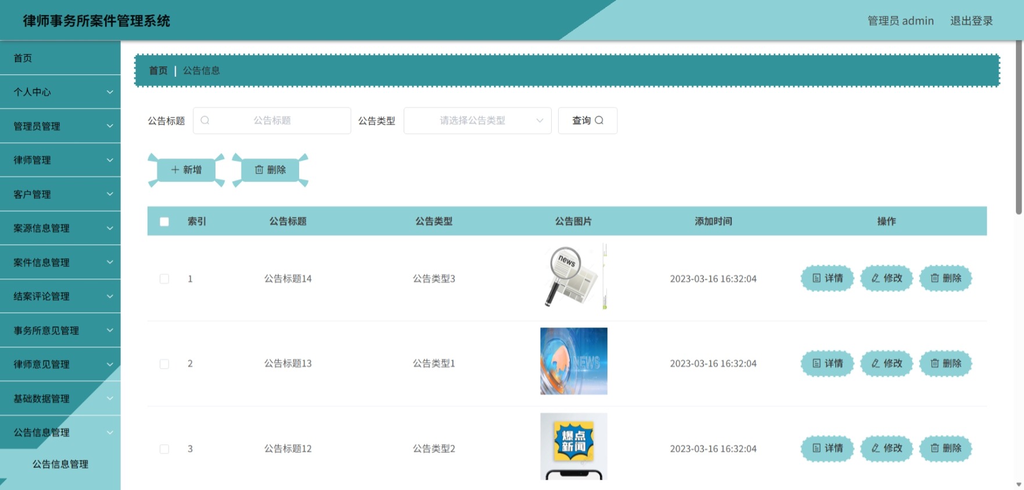Toggle the select-all checkbox in table header
The image size is (1024, 490).
tap(164, 222)
